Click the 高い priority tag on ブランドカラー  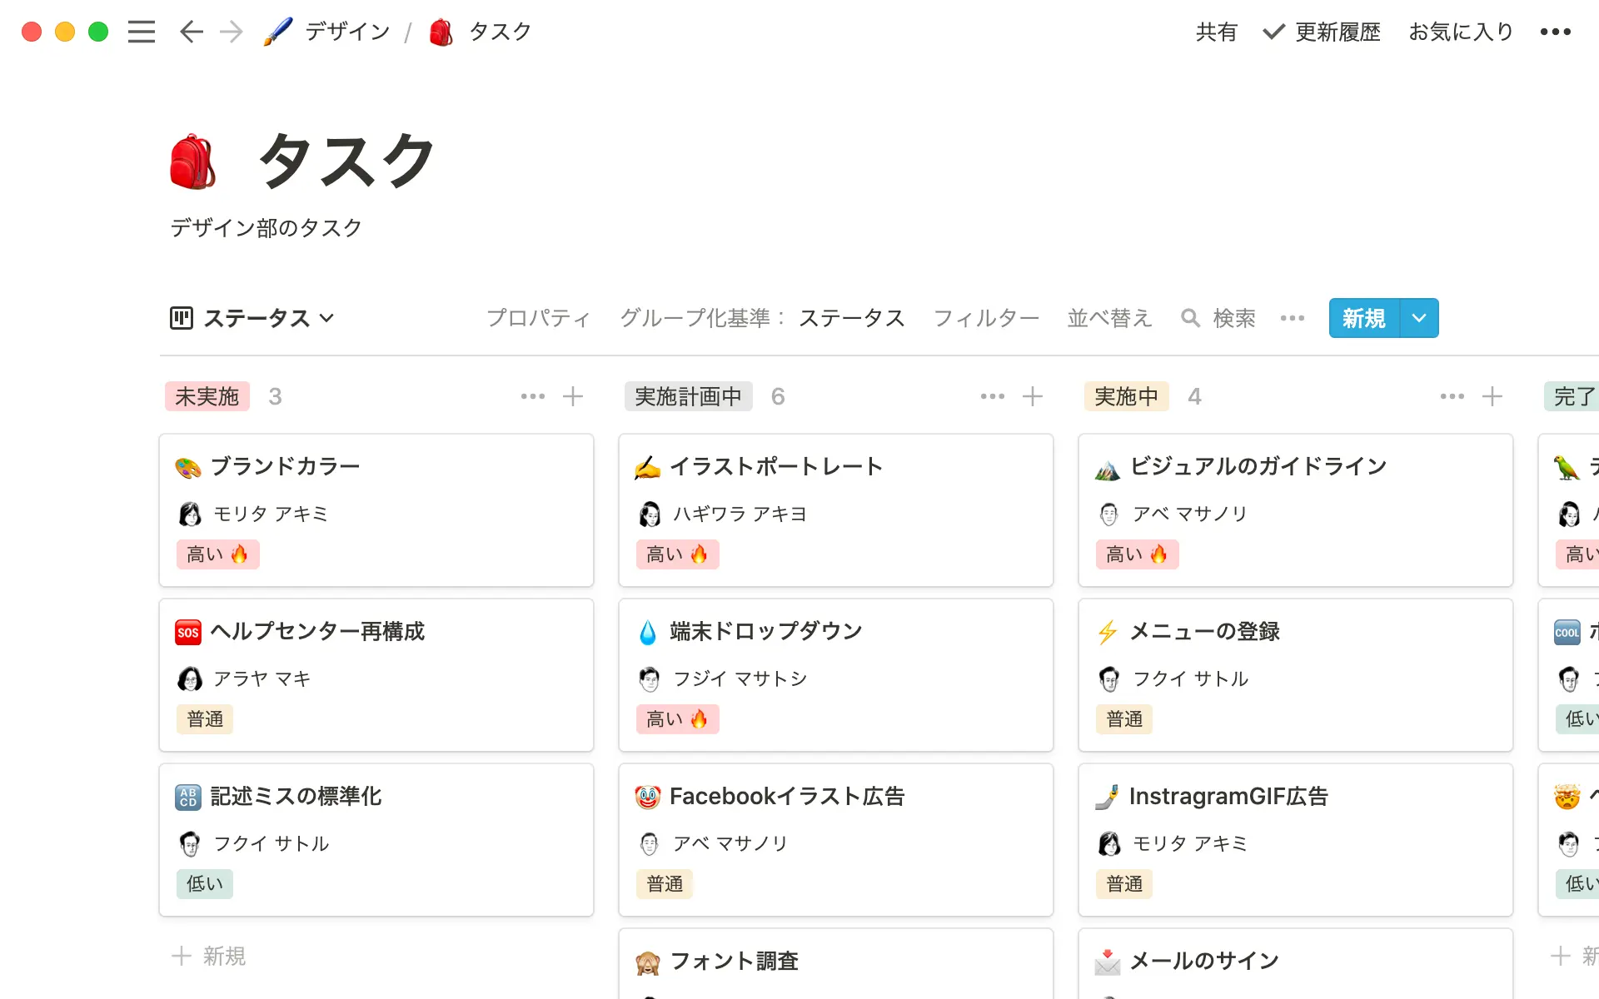tap(218, 554)
